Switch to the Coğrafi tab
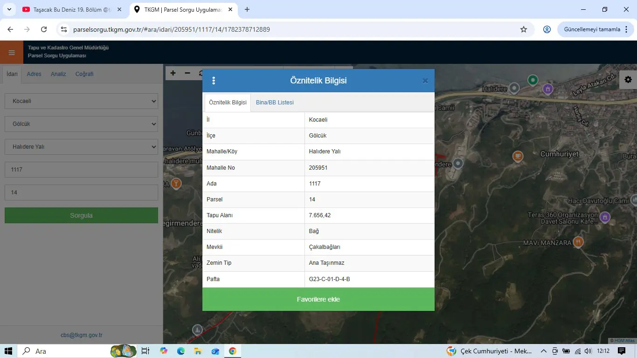The image size is (637, 358). [x=84, y=74]
